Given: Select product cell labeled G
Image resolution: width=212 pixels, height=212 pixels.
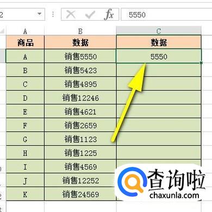Looking at the screenshot, I should pyautogui.click(x=25, y=139).
